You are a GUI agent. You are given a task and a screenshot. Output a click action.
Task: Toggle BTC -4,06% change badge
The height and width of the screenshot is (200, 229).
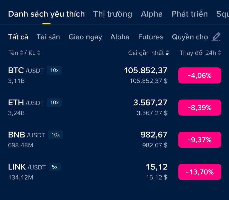tap(200, 75)
